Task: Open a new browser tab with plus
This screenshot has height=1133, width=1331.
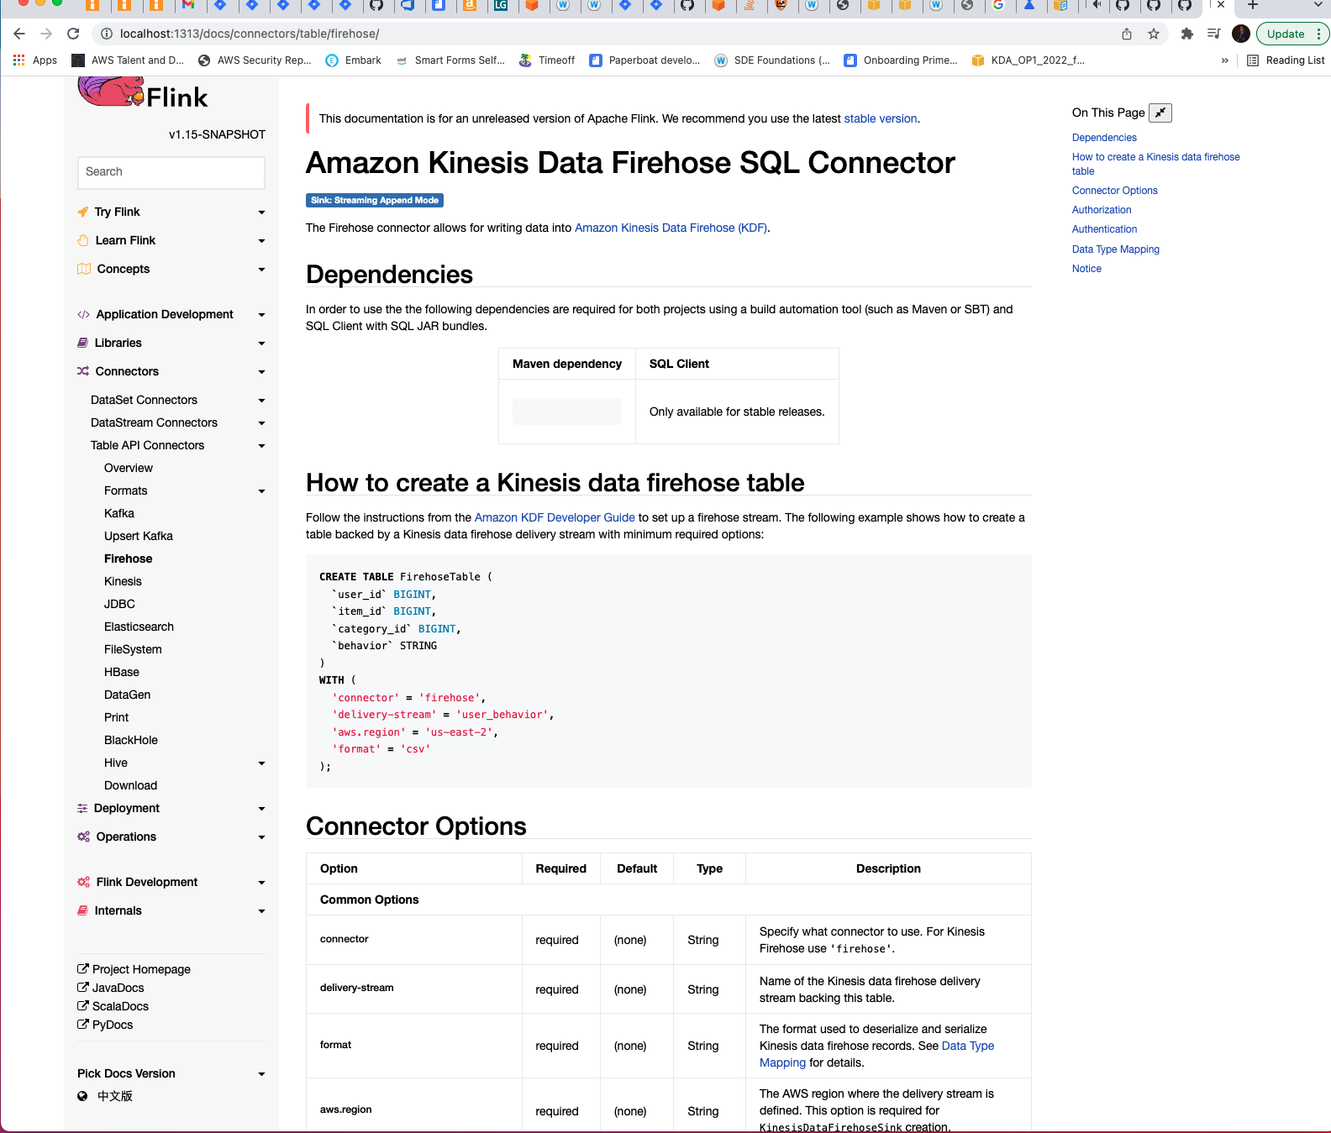Action: [1252, 5]
